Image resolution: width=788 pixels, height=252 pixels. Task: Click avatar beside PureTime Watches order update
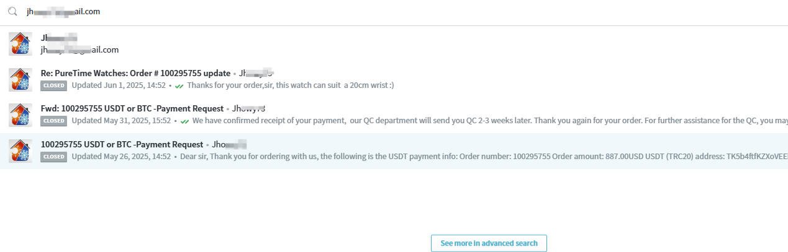(x=20, y=80)
